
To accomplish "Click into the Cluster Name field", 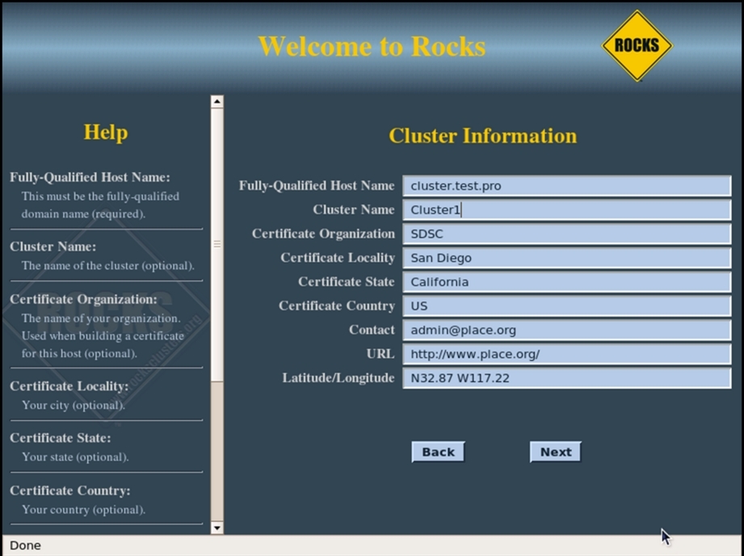I will point(566,210).
